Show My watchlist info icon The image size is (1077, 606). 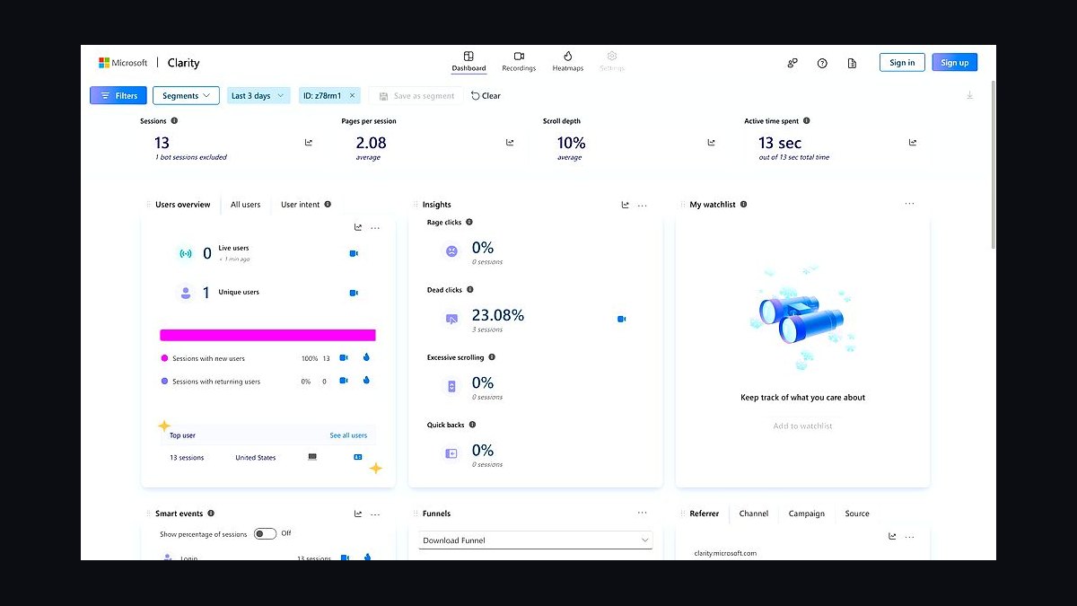[743, 205]
